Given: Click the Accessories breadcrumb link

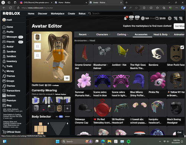Looking at the screenshot, I should pyautogui.click(x=80, y=40).
